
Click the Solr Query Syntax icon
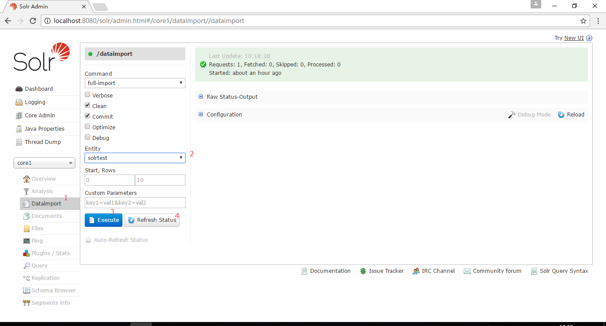tap(534, 271)
